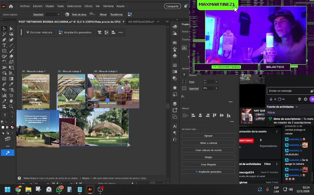Click the white Color fill swatch
The width and height of the screenshot is (314, 195).
[3, 127]
